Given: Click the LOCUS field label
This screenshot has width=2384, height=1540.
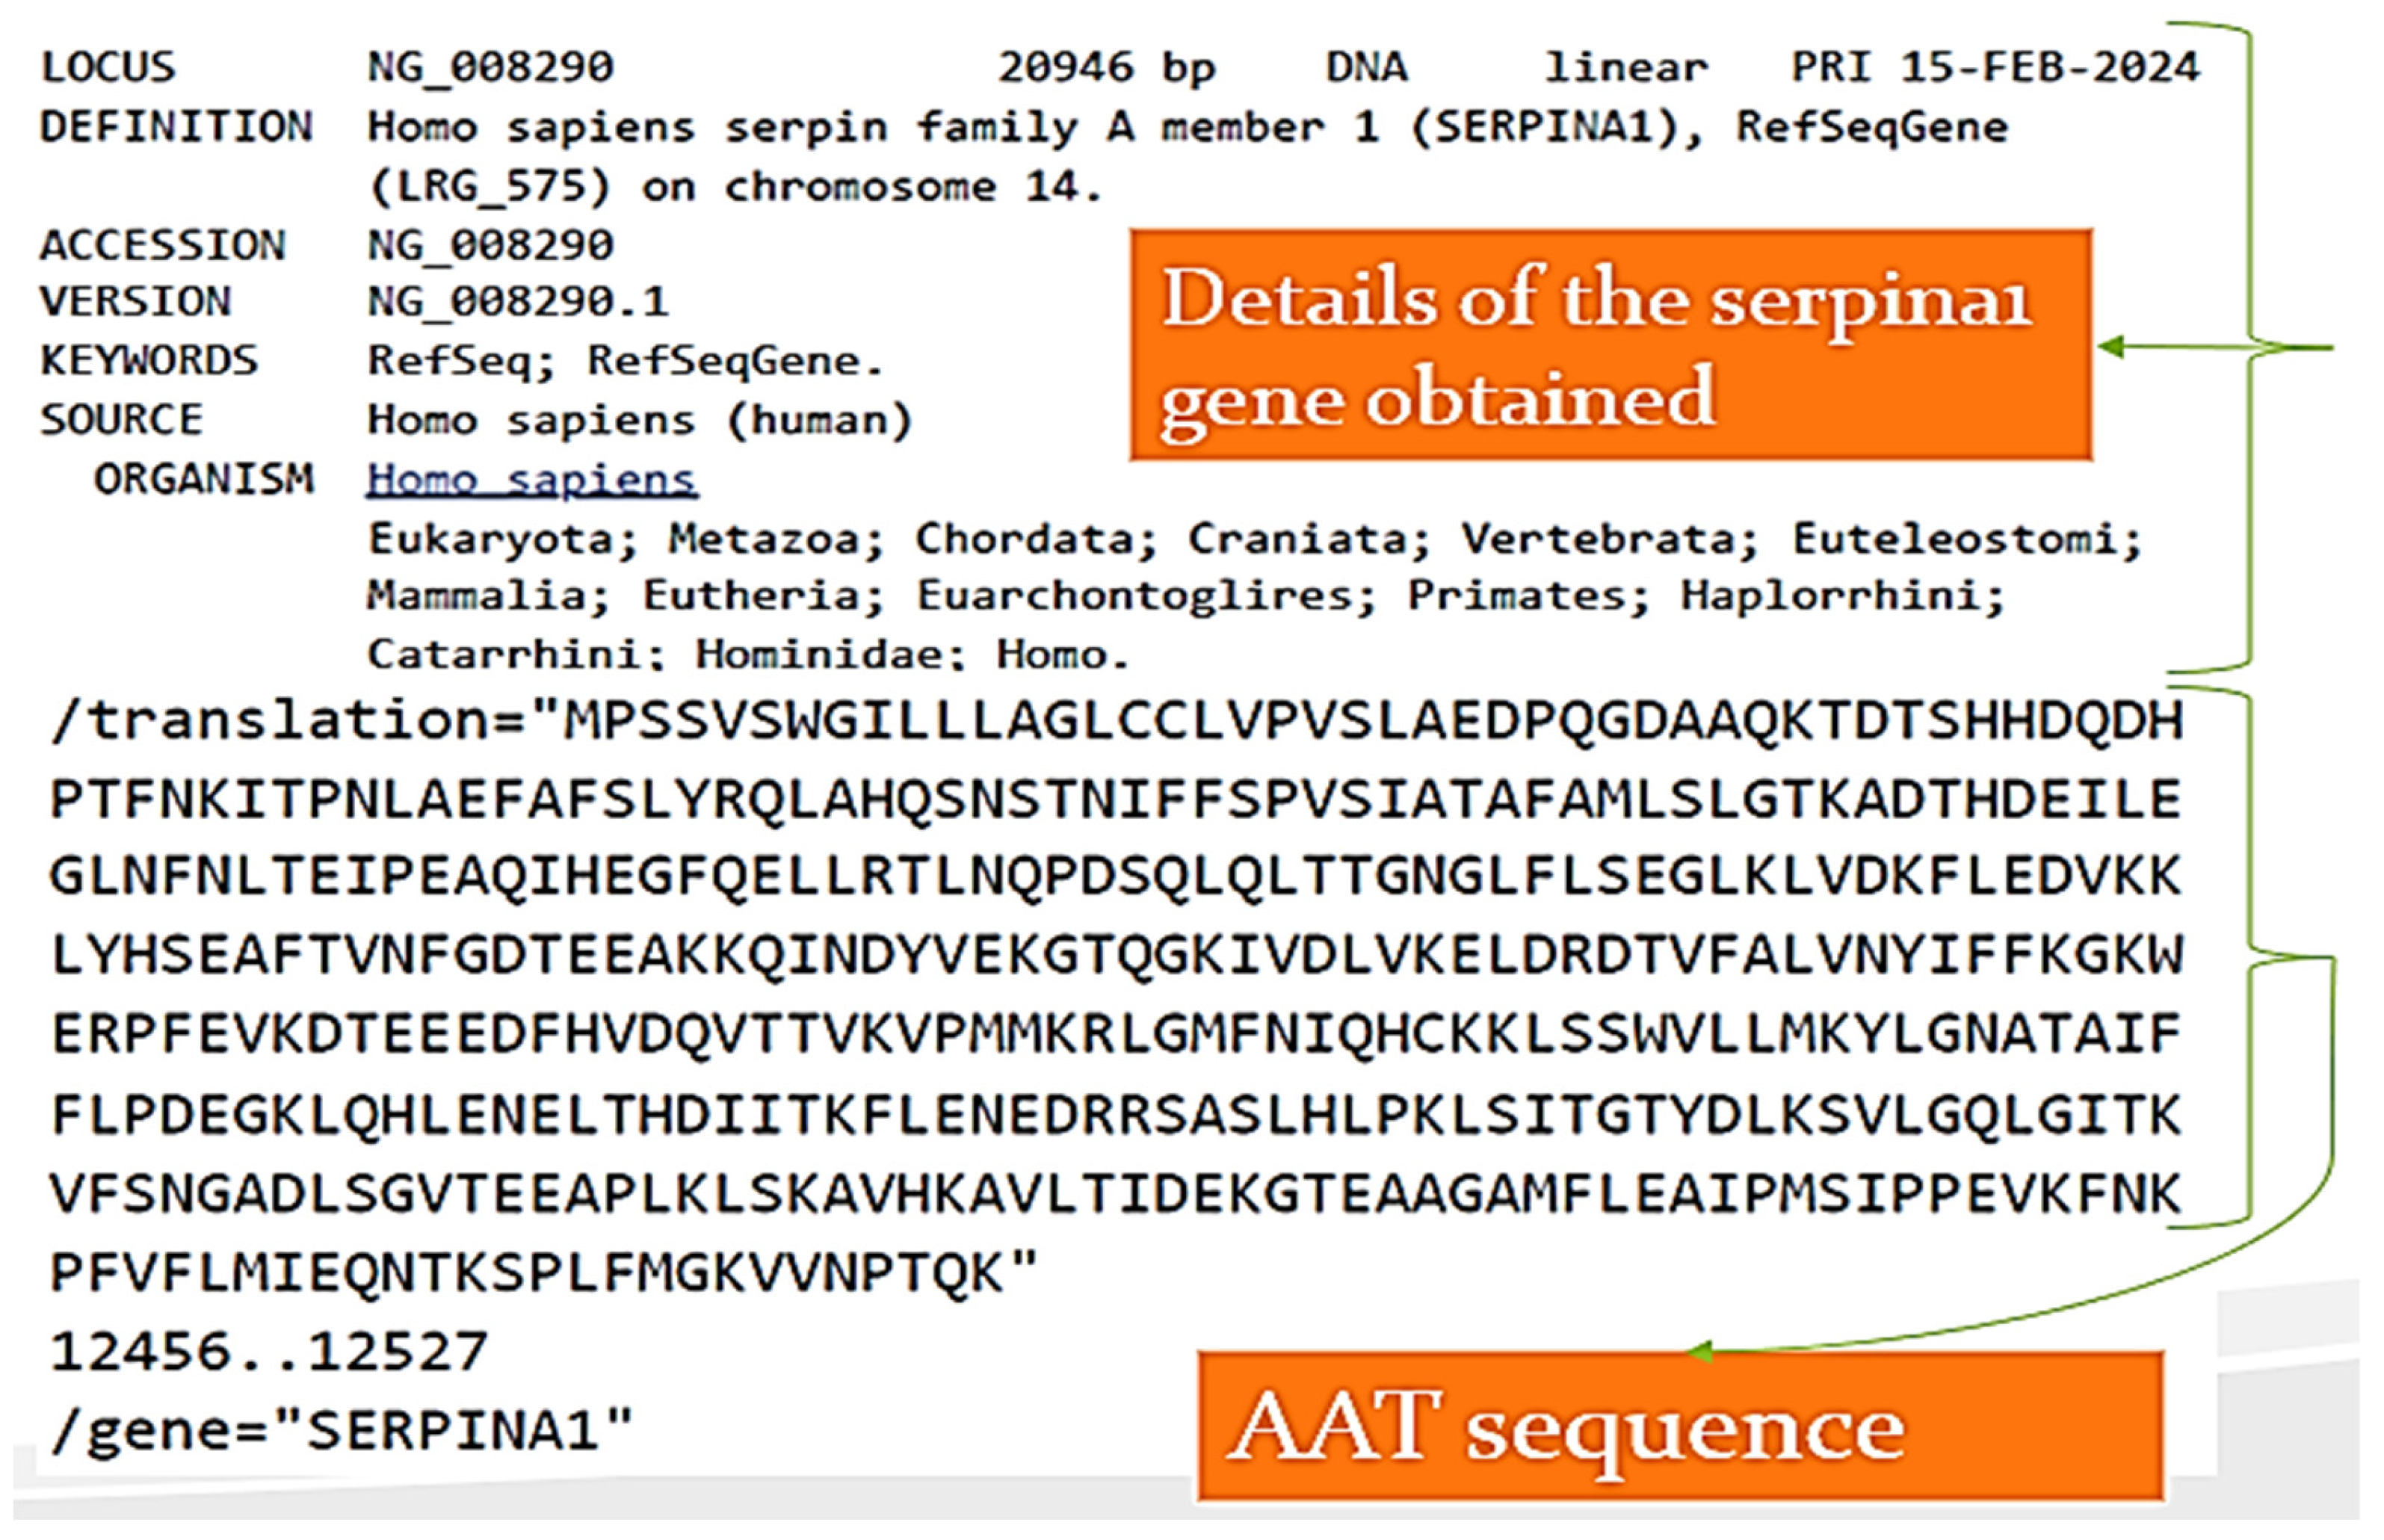Looking at the screenshot, I should point(108,68).
